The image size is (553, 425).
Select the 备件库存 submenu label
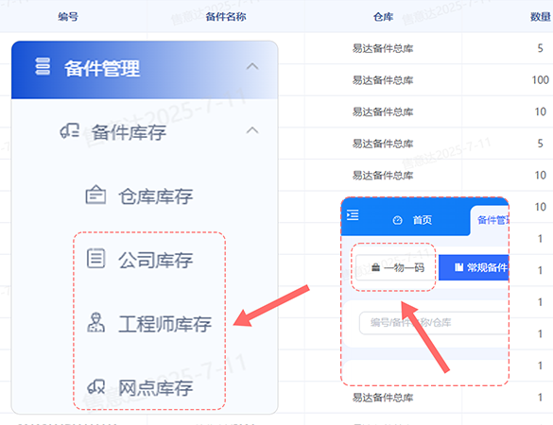point(129,132)
